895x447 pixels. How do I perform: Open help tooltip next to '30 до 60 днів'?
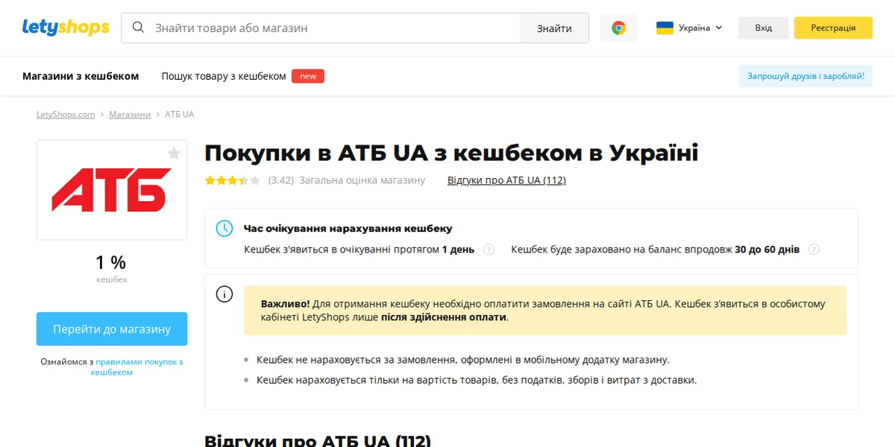(x=814, y=250)
